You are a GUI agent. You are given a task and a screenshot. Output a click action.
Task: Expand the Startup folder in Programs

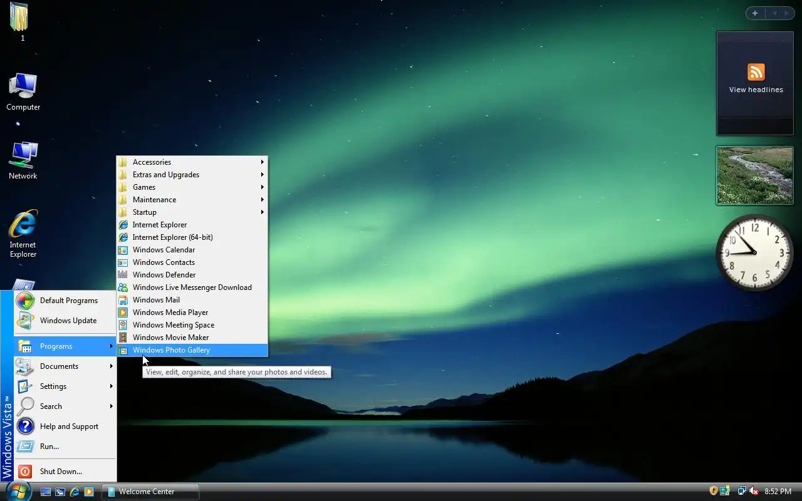[192, 212]
